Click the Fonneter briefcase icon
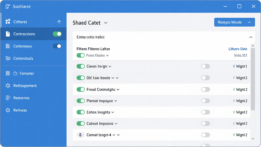The width and height of the screenshot is (261, 147). pyautogui.click(x=16, y=73)
